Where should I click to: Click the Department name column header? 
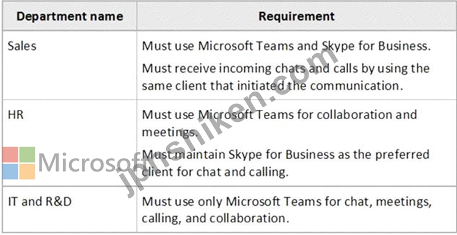[x=70, y=16]
